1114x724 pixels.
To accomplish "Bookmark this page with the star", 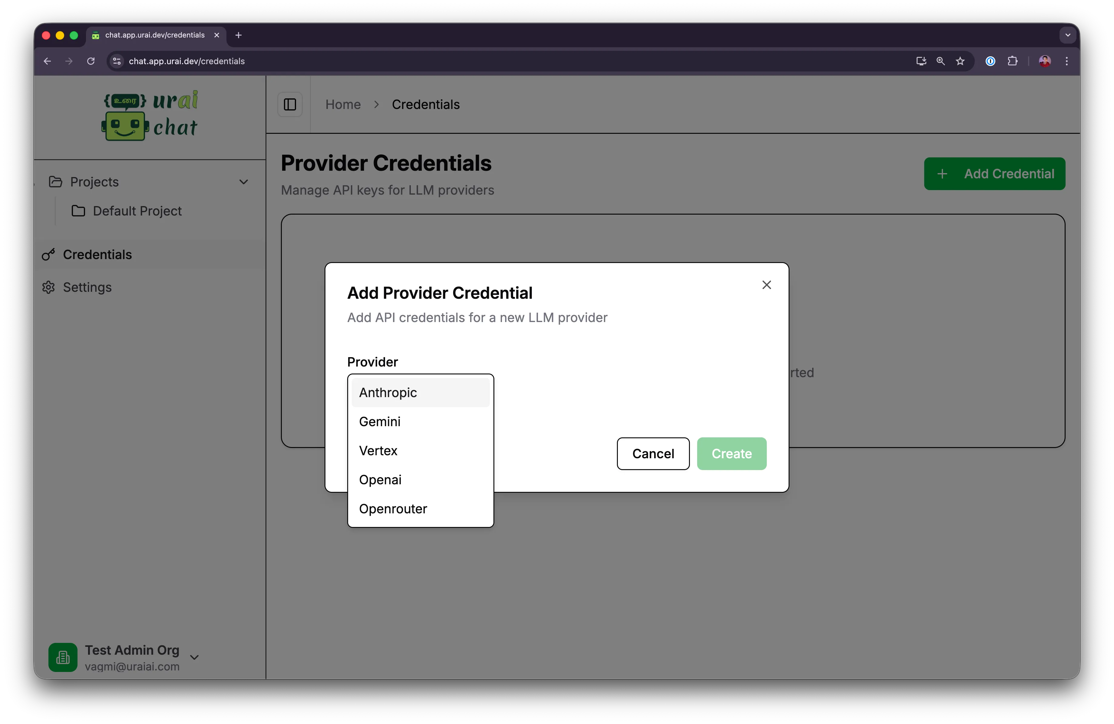I will point(960,61).
